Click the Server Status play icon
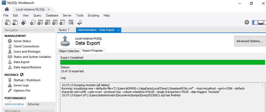266x112 pixels. point(10,41)
